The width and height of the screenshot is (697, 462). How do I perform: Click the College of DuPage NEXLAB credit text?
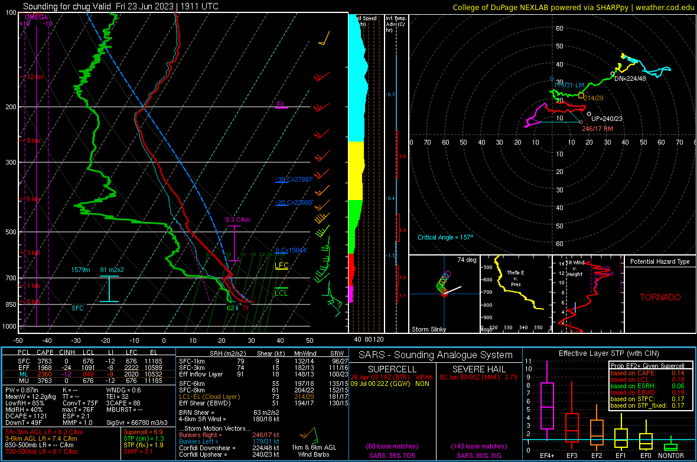[x=573, y=7]
